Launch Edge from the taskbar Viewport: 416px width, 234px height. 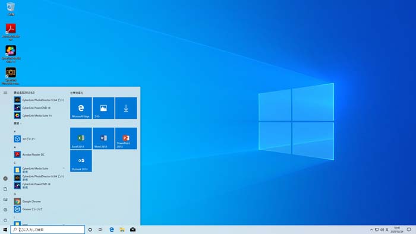[112, 230]
